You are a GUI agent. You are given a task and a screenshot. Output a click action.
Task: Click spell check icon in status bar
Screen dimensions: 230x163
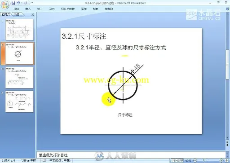44,161
